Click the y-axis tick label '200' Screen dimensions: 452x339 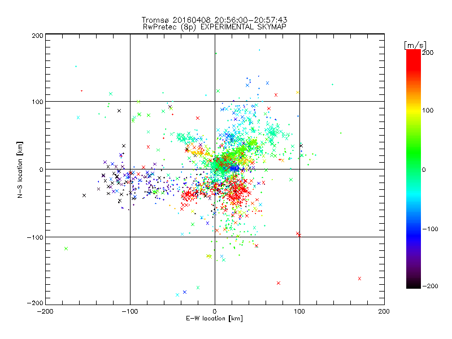[37, 36]
